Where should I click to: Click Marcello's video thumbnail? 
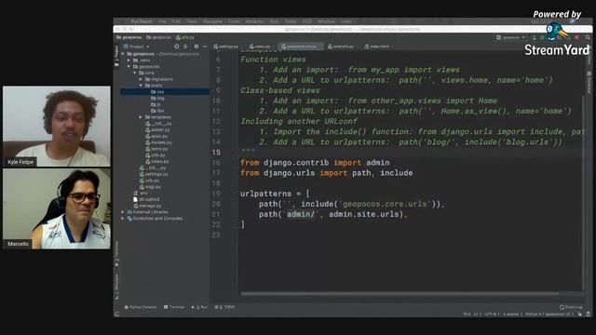click(57, 208)
